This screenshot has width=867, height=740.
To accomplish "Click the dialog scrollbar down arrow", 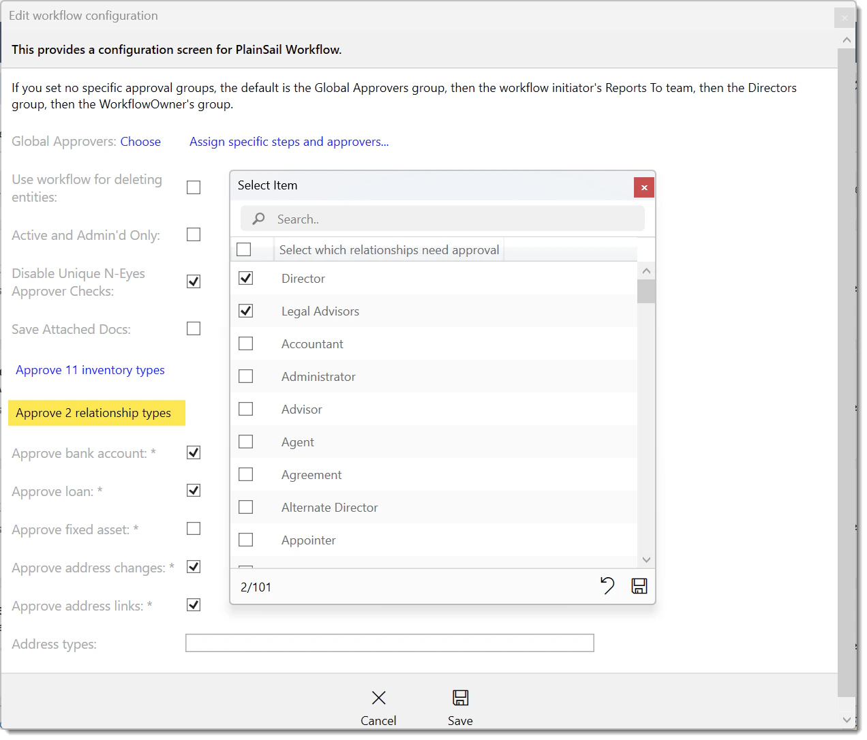I will pyautogui.click(x=847, y=720).
